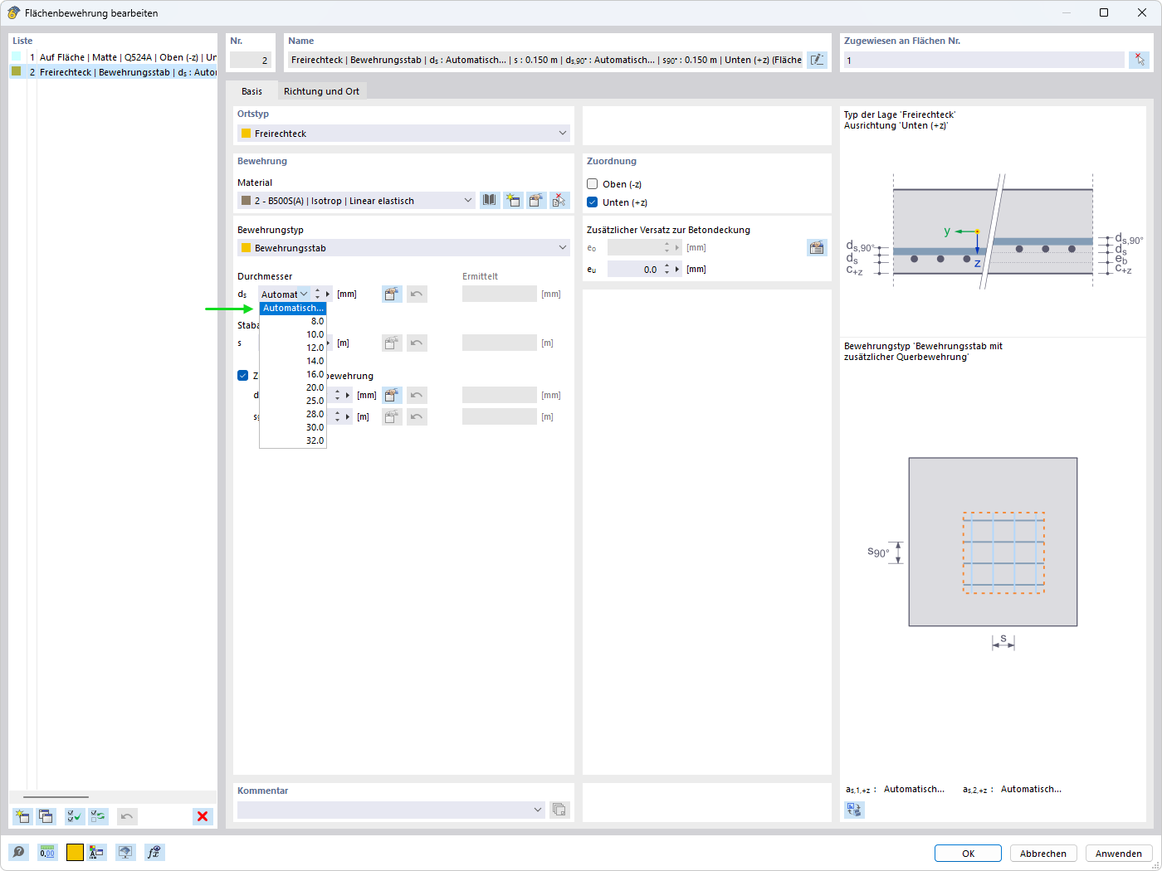Click the red X delete icon in list toolbar
This screenshot has width=1162, height=871.
(x=203, y=816)
